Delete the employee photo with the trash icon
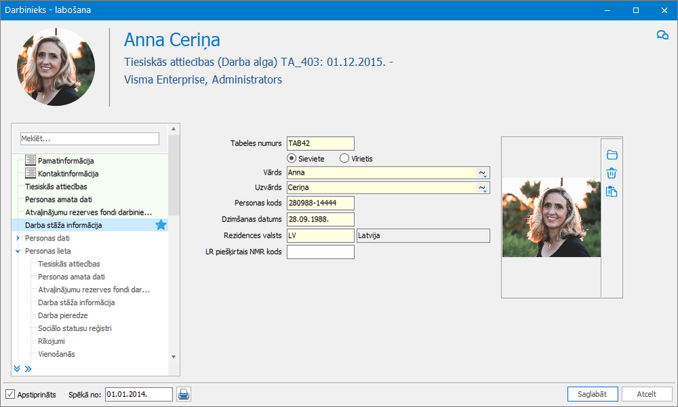Viewport: 678px width, 407px height. click(611, 173)
